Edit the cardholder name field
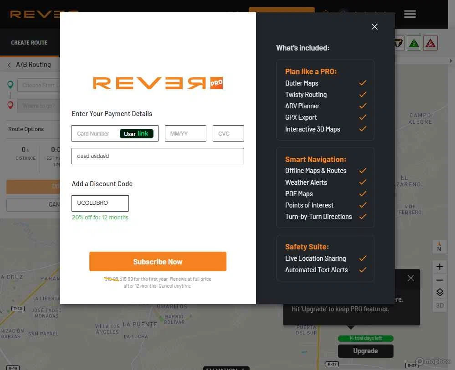 coord(158,156)
